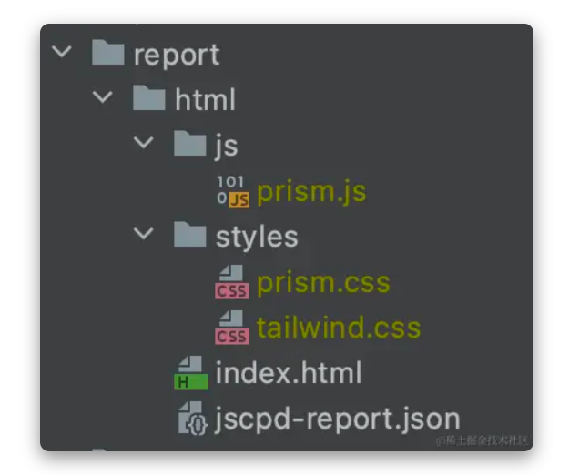Open index.html from the tree
569x475 pixels.
click(x=289, y=372)
